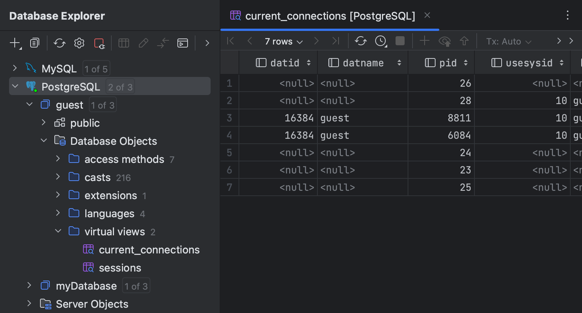
Task: Select the current_connections [PostgreSQL] tab
Action: [330, 15]
